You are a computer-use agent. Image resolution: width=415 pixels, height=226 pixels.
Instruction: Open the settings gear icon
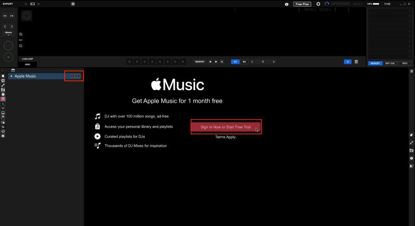318,4
